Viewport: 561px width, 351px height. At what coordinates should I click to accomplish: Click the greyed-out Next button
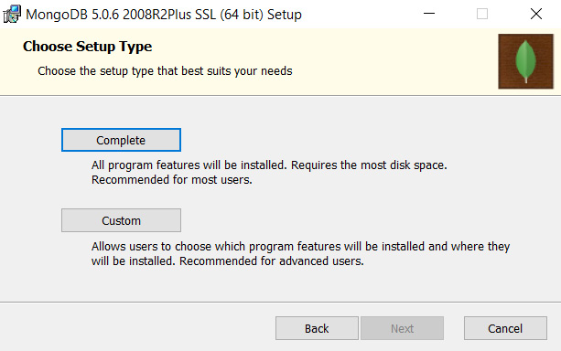[x=402, y=328]
